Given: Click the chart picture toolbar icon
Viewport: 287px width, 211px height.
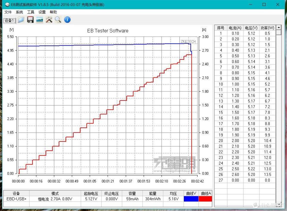Looking at the screenshot, I should click(40, 20).
